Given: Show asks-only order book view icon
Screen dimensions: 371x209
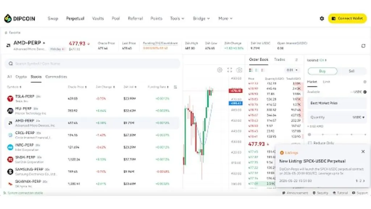Looking at the screenshot, I should pos(262,70).
